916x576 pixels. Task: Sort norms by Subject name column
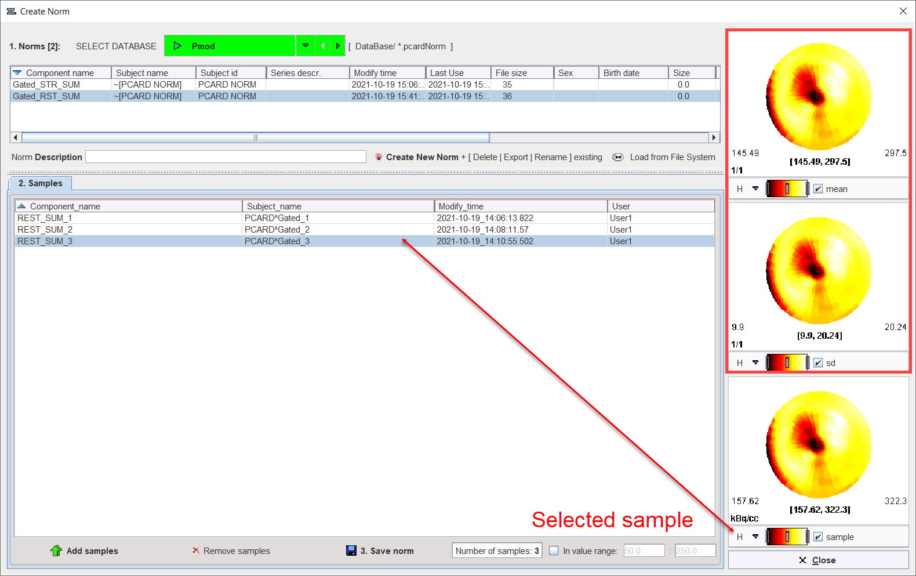tap(153, 73)
